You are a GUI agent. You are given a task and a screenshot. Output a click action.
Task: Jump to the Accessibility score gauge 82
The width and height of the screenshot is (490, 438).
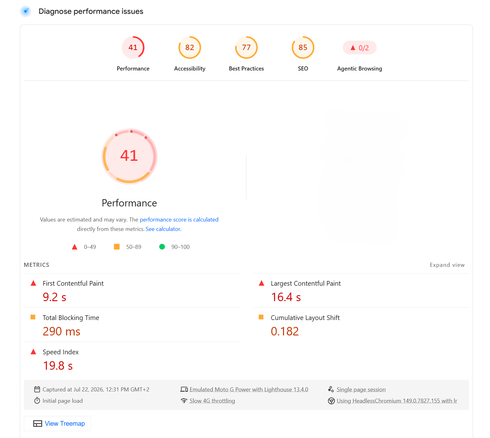pos(190,48)
